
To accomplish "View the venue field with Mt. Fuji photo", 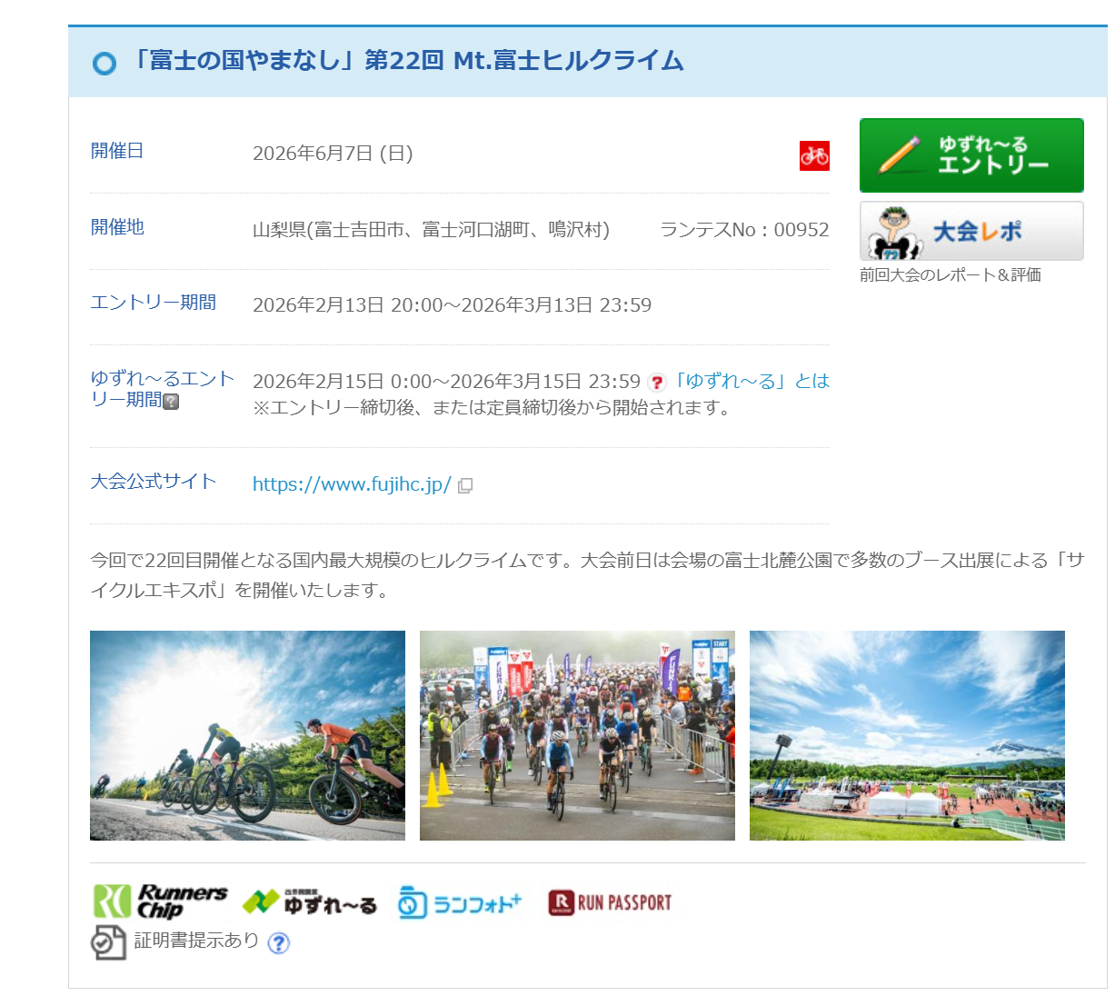I will point(907,735).
